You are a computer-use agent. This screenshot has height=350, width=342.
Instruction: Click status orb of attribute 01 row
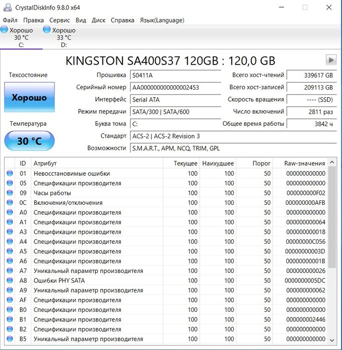pos(10,173)
